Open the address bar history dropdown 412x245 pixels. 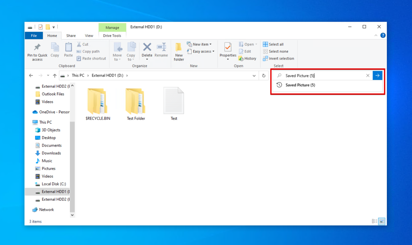[x=254, y=75]
